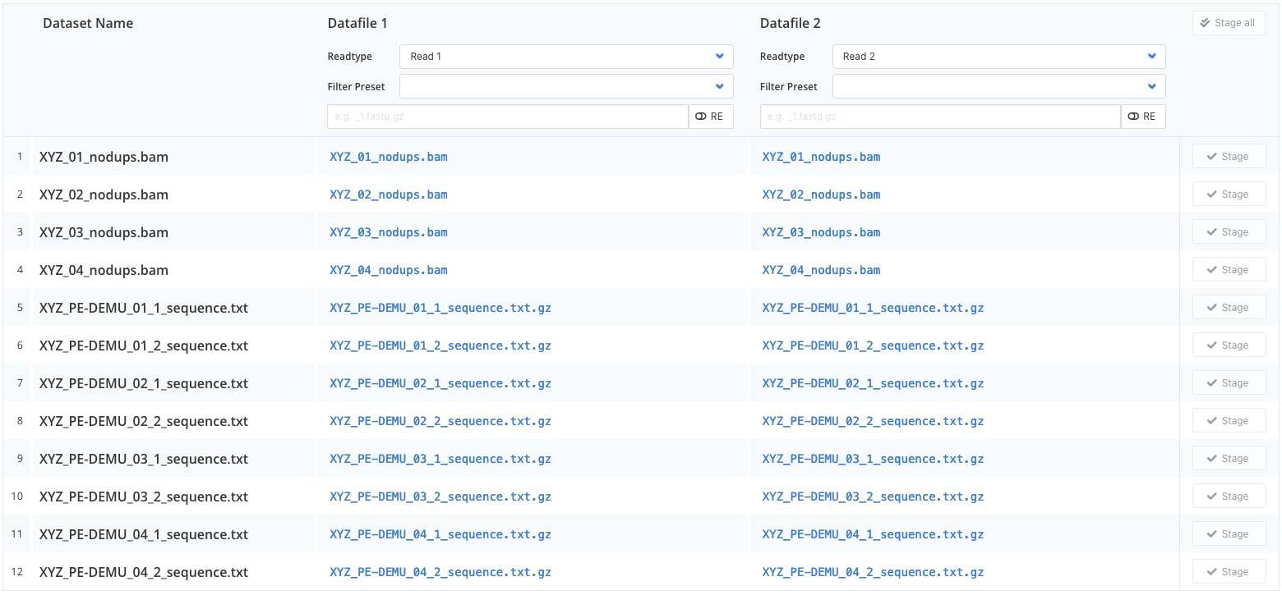Stage the XYZ_PE-DEMU_04_1_sequence.txt row
This screenshot has height=595, width=1282.
(x=1229, y=534)
